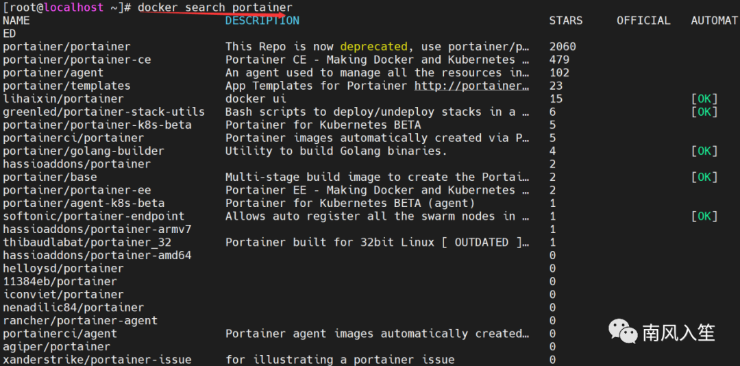Click the [OK] flag for lihaixin/portainer
This screenshot has height=366, width=740.
(704, 99)
